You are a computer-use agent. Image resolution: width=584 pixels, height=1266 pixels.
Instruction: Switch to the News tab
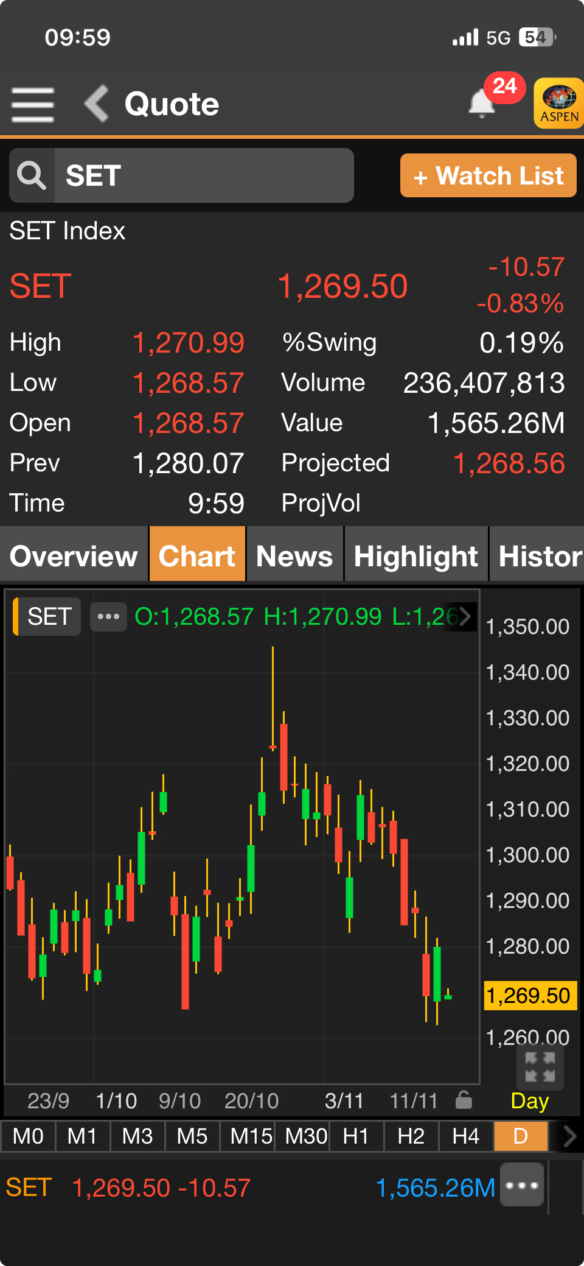[x=294, y=556]
